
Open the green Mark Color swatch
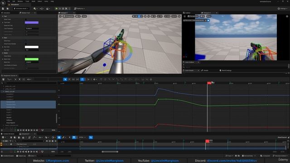32,59
